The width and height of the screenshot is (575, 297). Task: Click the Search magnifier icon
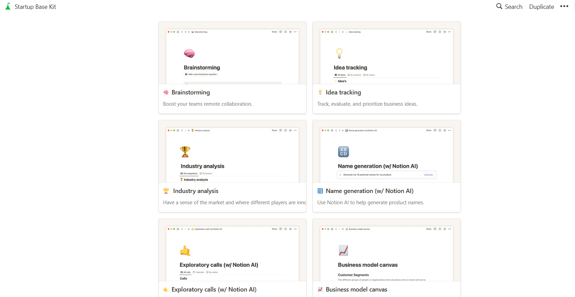(499, 6)
